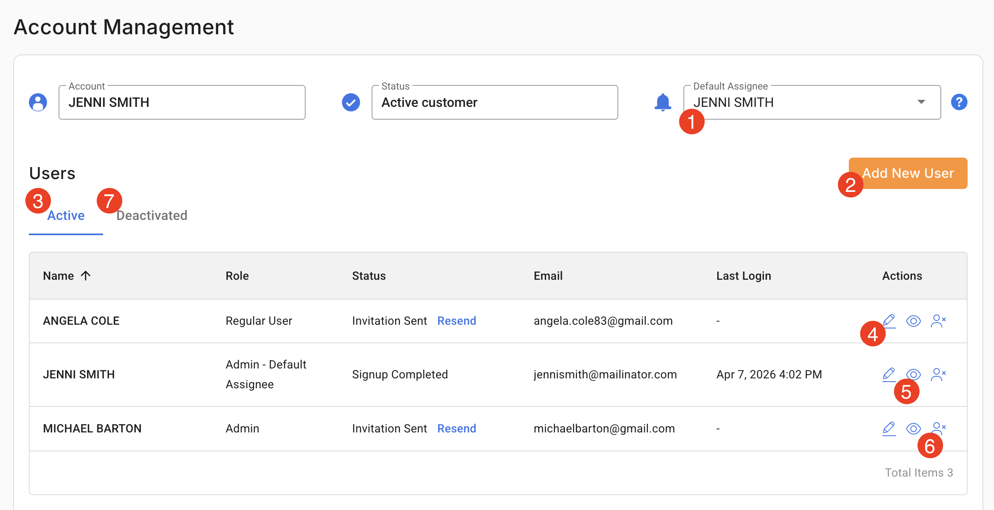Viewport: 994px width, 510px height.
Task: Click eye view icon for Jenni Smith
Action: coord(913,374)
